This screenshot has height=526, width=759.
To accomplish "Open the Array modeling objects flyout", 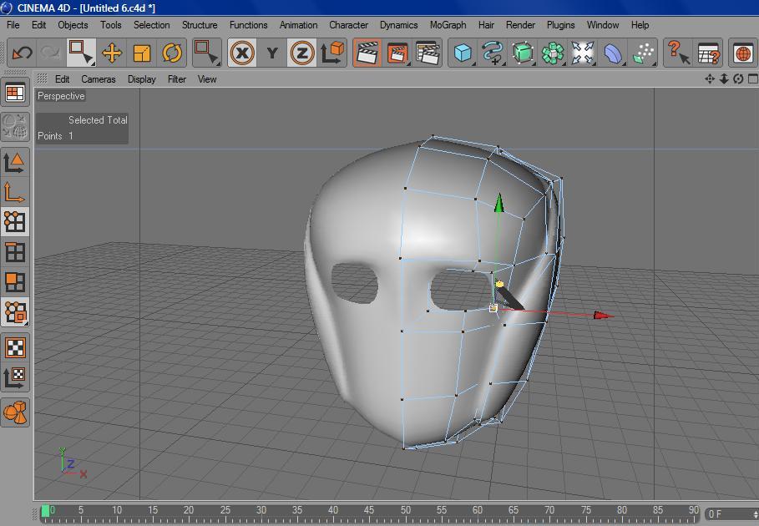I will 552,53.
